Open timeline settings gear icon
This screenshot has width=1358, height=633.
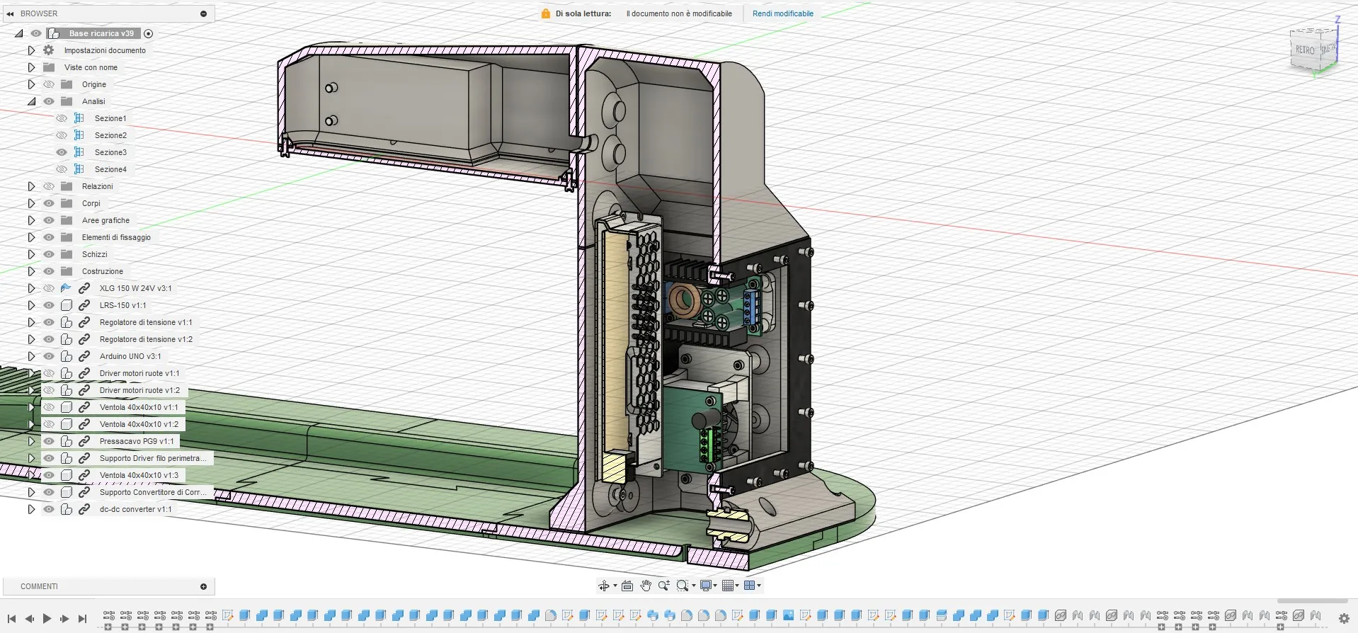pyautogui.click(x=1344, y=618)
